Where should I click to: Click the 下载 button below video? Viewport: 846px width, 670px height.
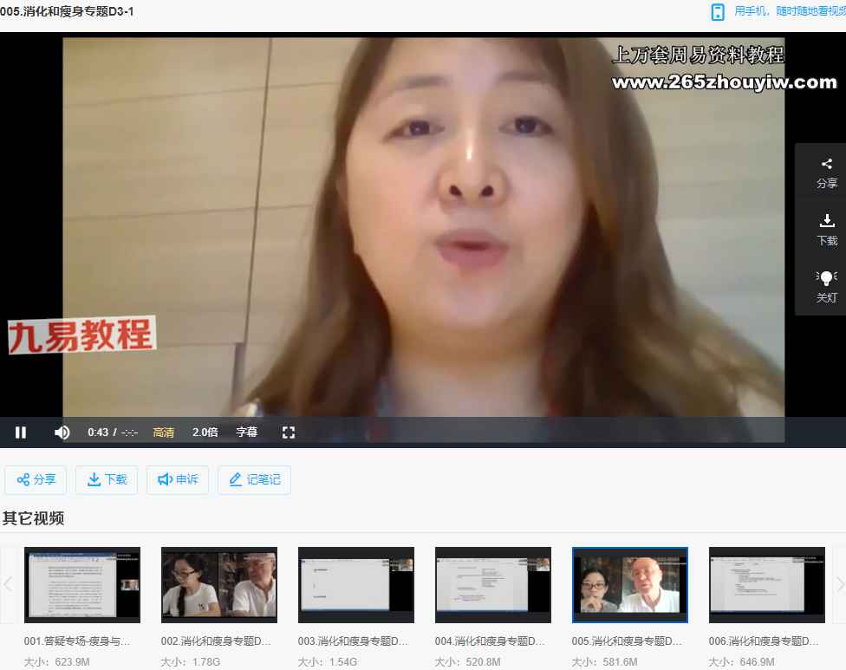(x=107, y=479)
